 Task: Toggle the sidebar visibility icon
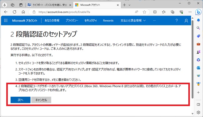click(x=198, y=105)
